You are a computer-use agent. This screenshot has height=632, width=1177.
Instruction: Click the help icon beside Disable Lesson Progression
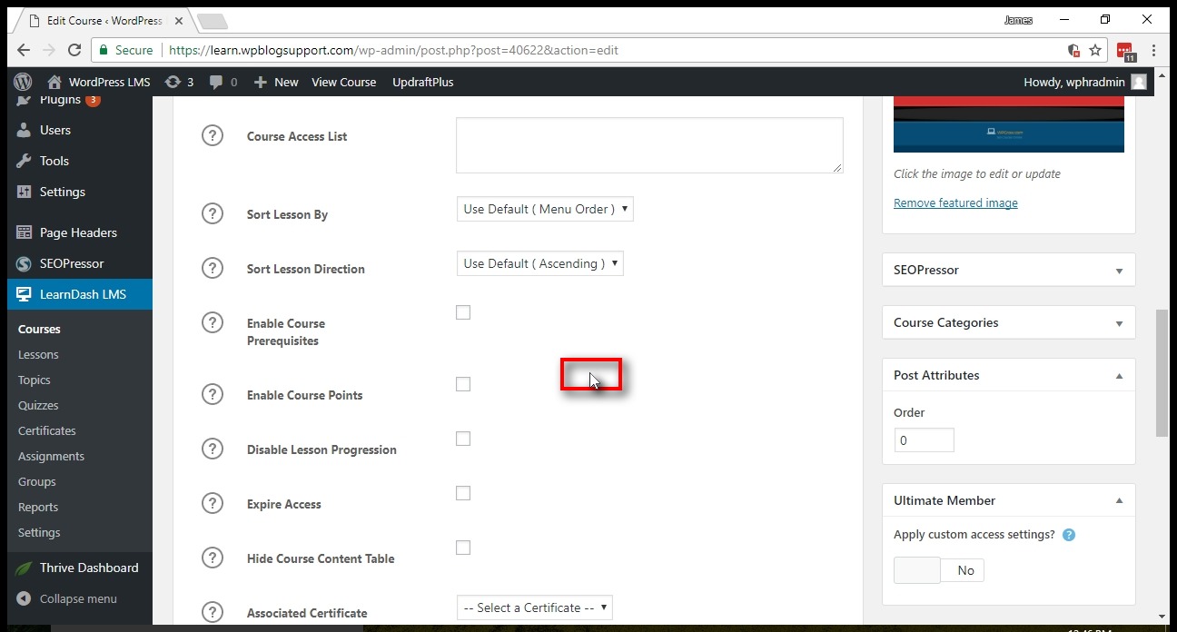point(212,449)
